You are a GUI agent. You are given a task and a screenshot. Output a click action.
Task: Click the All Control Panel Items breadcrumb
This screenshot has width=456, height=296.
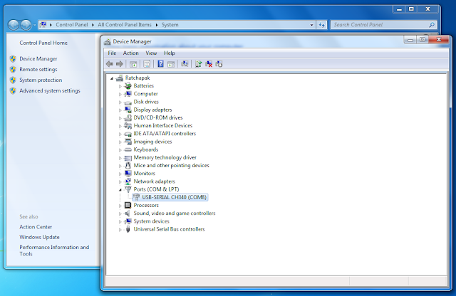coord(125,25)
